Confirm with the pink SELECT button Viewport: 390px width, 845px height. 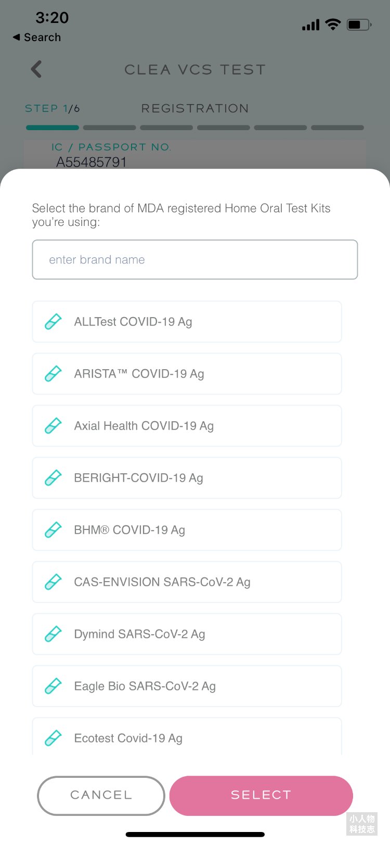pyautogui.click(x=261, y=796)
